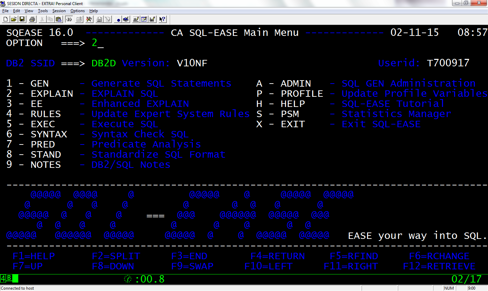Click the cursor position 02/17 indicator
The image size is (488, 291).
(467, 279)
